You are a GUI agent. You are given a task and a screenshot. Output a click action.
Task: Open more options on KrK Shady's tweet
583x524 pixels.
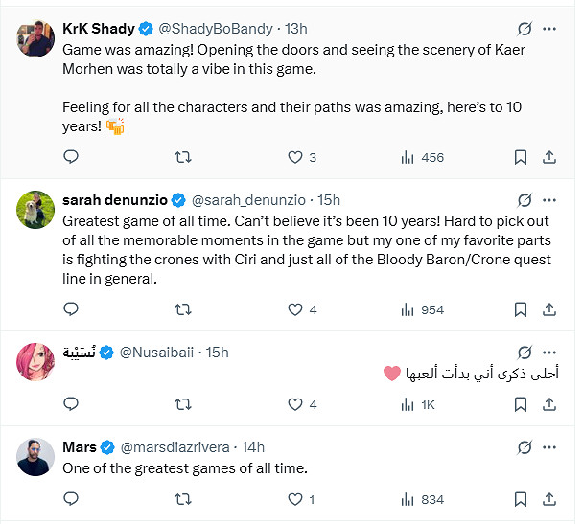click(x=549, y=29)
